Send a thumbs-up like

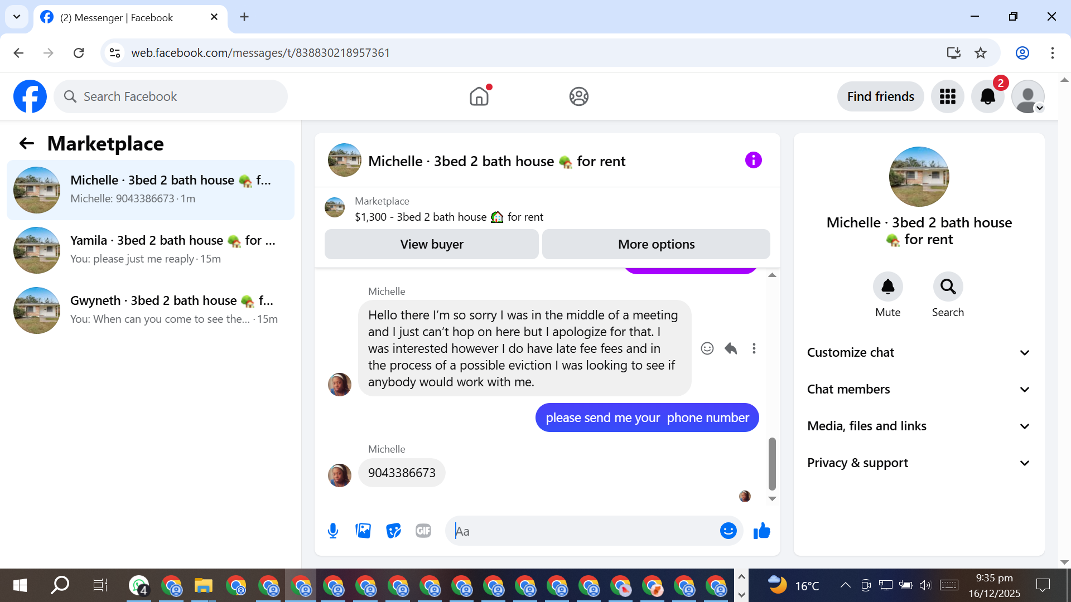pyautogui.click(x=761, y=531)
